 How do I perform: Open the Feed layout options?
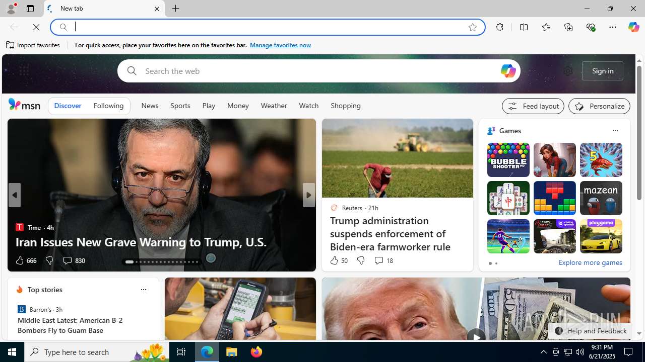pos(533,106)
